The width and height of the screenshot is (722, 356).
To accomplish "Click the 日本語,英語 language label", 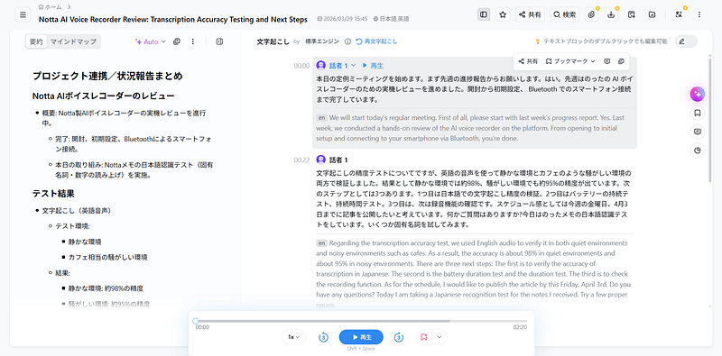I will 391,19.
